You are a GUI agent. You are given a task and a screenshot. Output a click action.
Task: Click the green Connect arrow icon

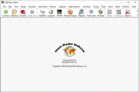pyautogui.click(x=6, y=12)
